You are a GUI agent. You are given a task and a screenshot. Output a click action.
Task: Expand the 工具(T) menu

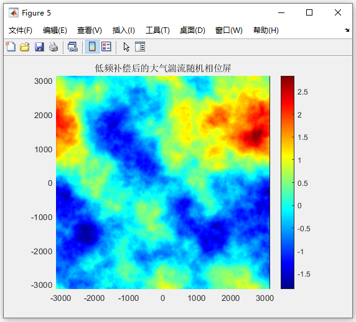coord(158,30)
